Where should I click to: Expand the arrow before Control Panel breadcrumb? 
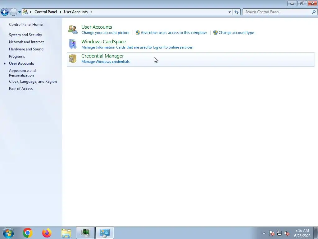(x=31, y=12)
